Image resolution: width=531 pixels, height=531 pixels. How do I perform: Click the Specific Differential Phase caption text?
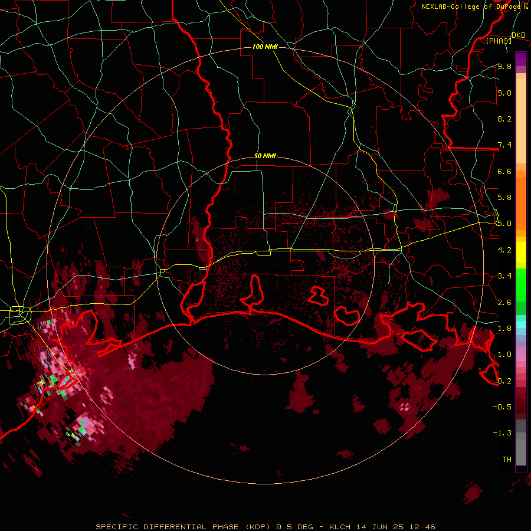265,527
